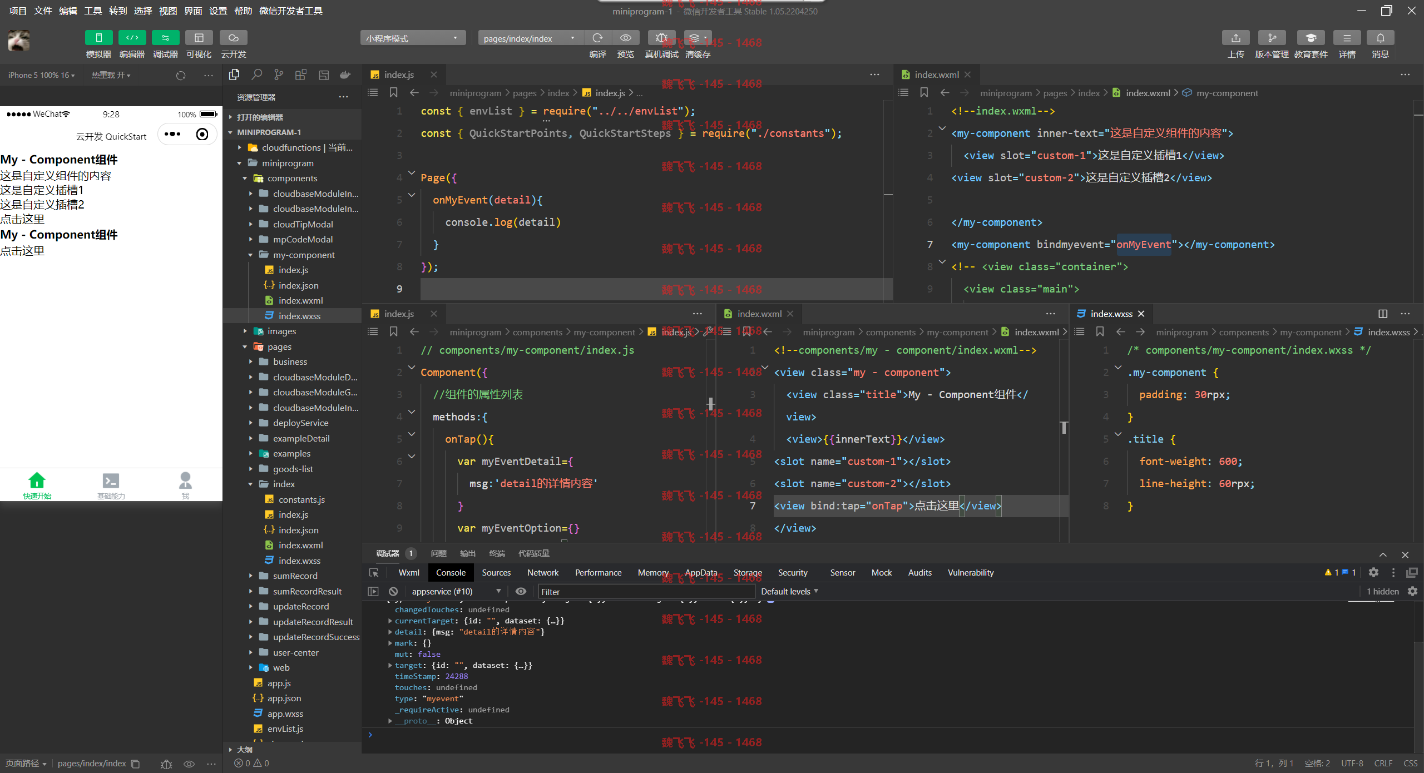Screen dimensions: 1424x773
Task: Open app.json in file tree
Action: point(284,698)
